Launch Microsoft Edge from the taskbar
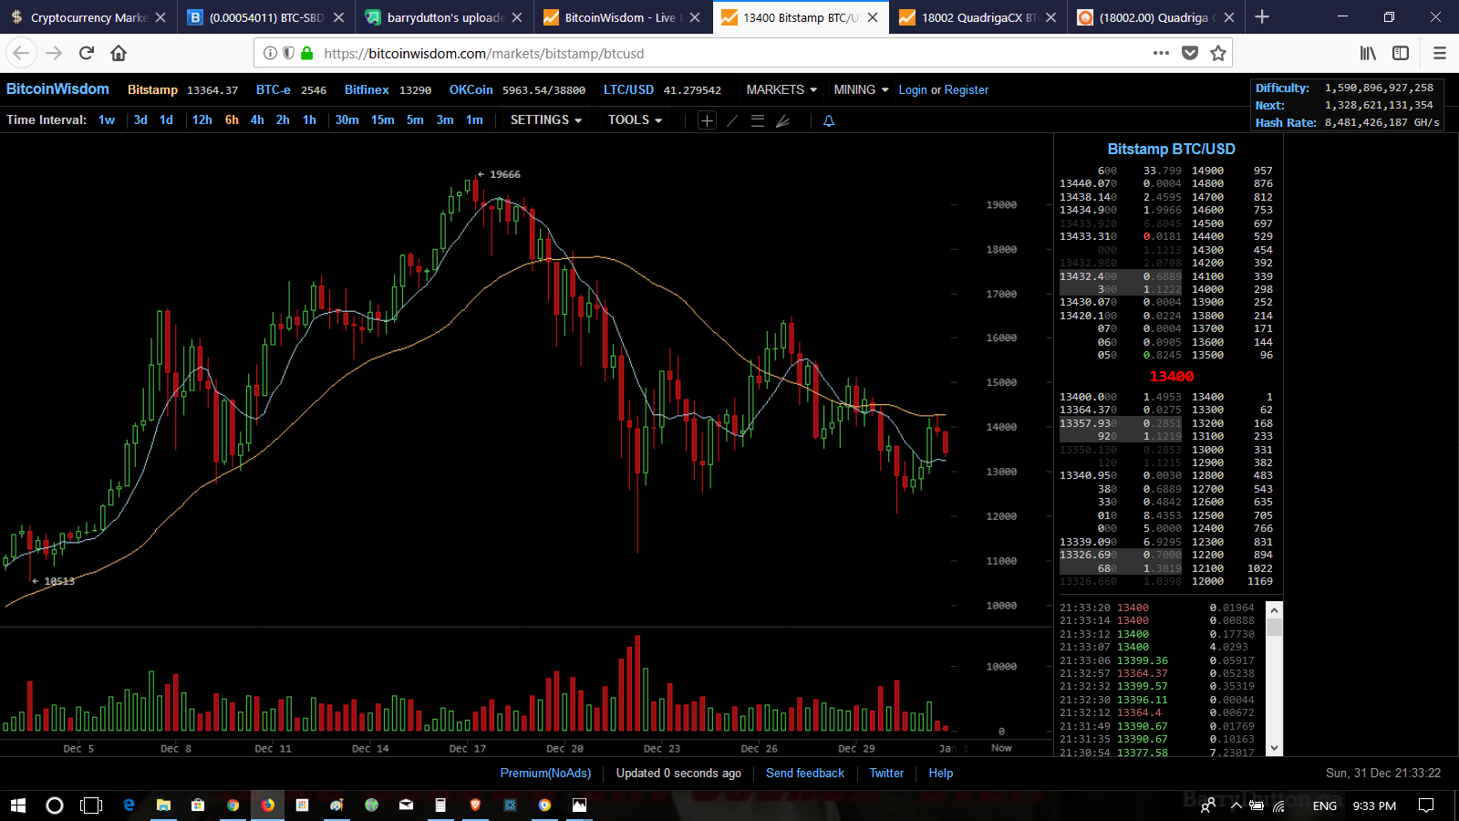This screenshot has height=821, width=1459. [x=129, y=805]
